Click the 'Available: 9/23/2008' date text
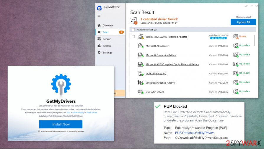The image size is (264, 149). (218, 35)
